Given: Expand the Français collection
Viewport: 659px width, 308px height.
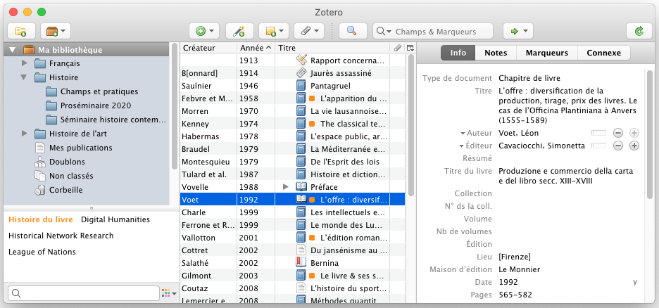Looking at the screenshot, I should [24, 64].
